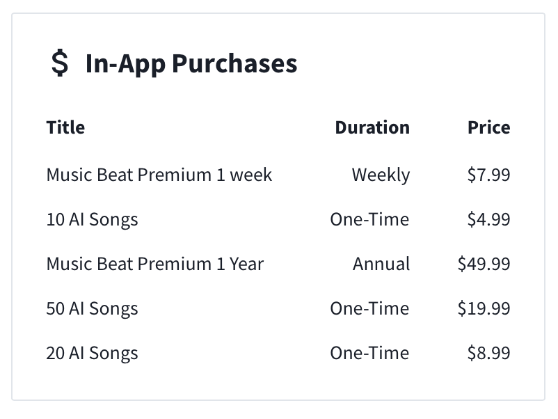This screenshot has height=419, width=558.
Task: Click the $8.99 price
Action: 488,353
